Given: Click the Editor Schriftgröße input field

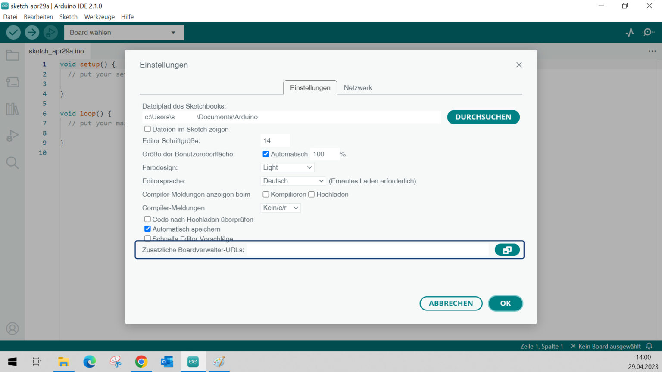Looking at the screenshot, I should tap(275, 141).
